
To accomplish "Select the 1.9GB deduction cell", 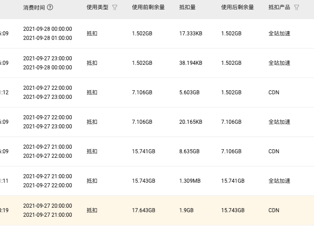I will (186, 210).
